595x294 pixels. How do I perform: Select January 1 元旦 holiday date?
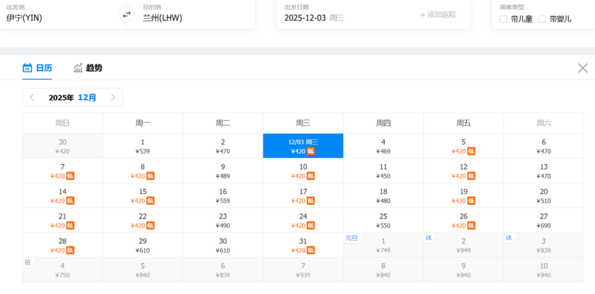(x=383, y=245)
